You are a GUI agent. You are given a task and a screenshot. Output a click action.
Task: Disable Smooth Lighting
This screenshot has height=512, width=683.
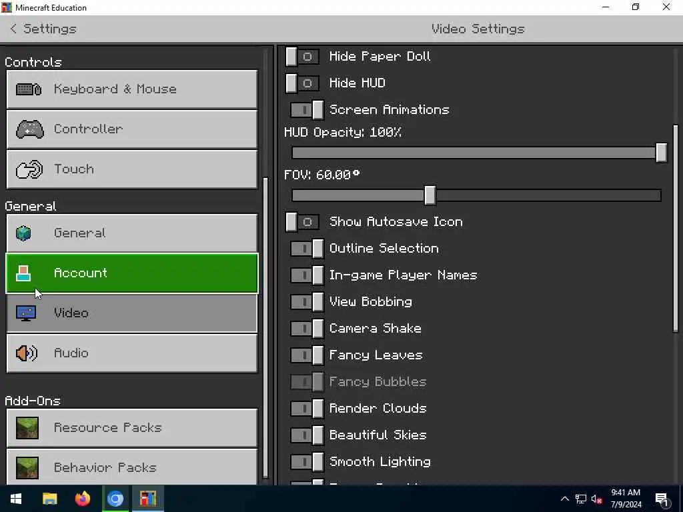pyautogui.click(x=307, y=461)
